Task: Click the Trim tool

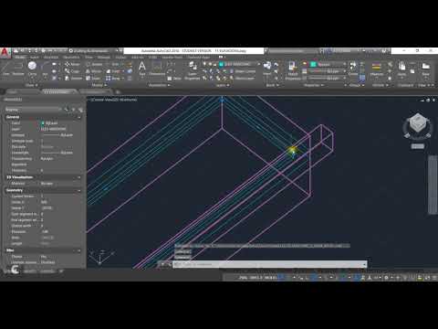Action: 113,64
